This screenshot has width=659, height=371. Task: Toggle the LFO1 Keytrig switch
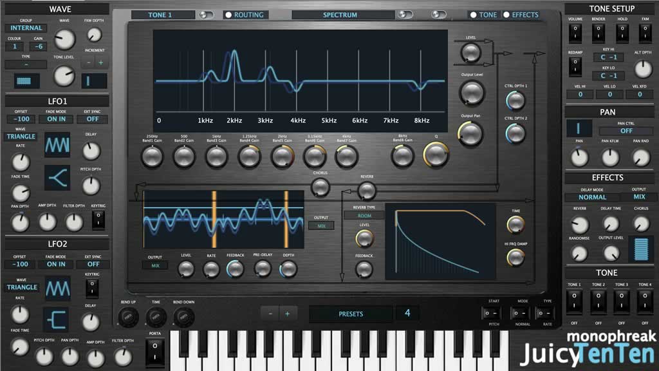(98, 220)
